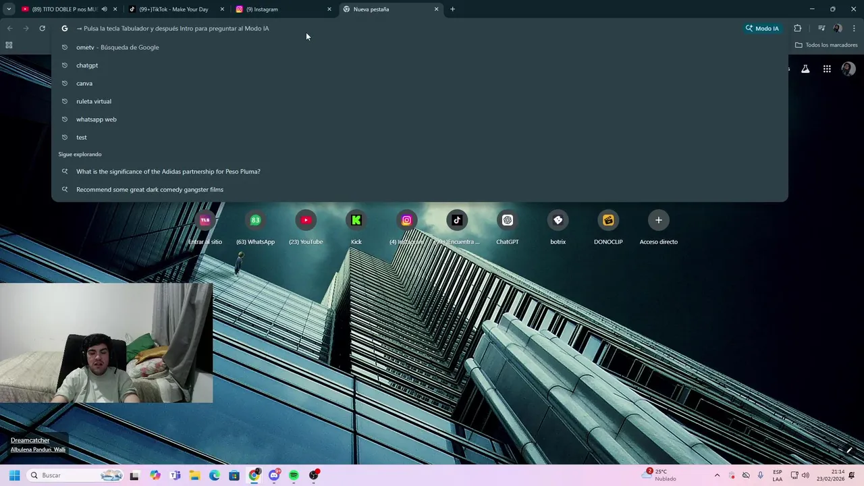Click the microphone icon in system tray
The image size is (864, 486).
tap(761, 475)
